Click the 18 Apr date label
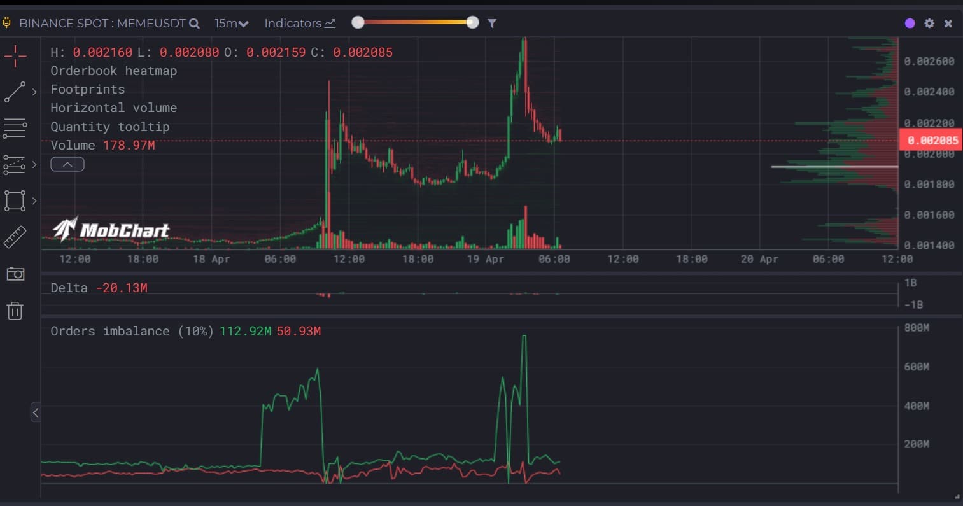 point(211,259)
